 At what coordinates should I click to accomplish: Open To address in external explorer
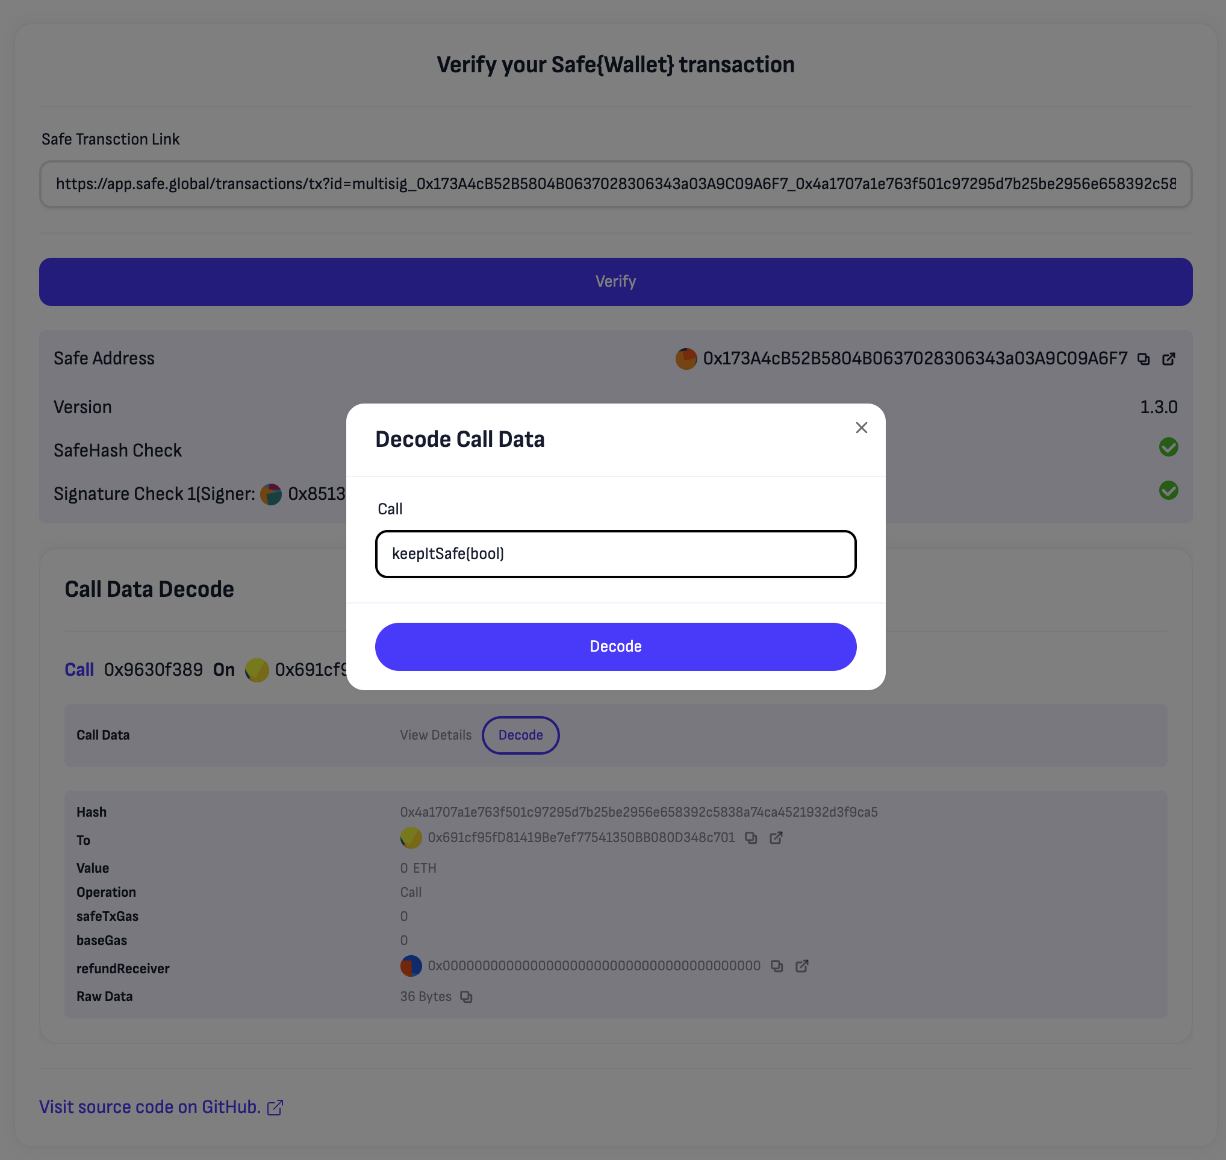[776, 837]
